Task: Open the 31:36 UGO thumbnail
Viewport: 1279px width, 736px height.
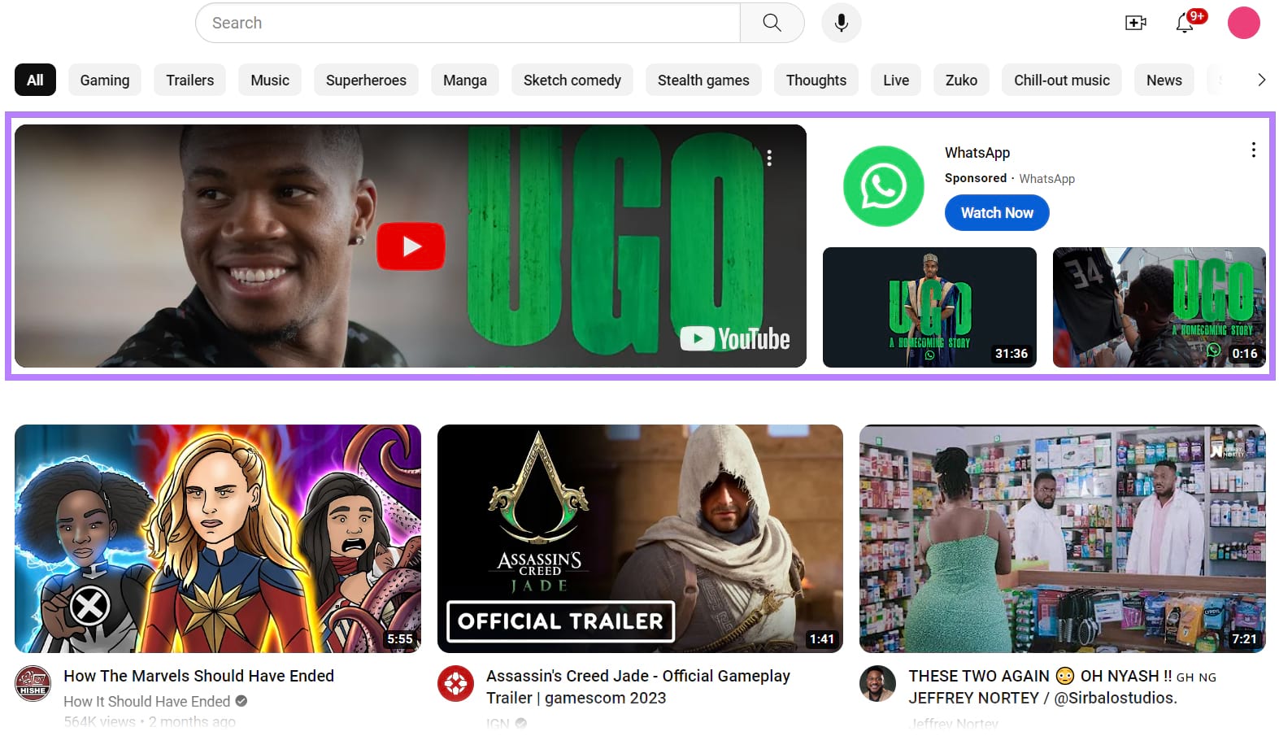Action: tap(929, 307)
